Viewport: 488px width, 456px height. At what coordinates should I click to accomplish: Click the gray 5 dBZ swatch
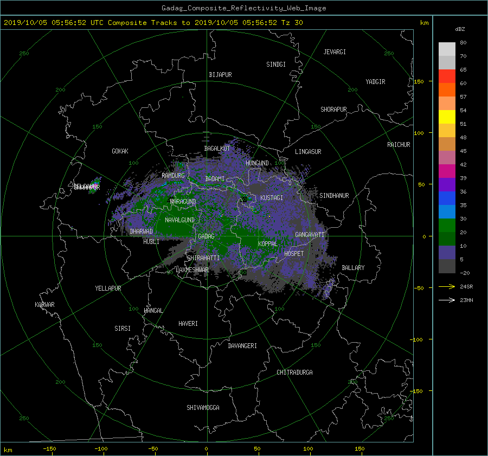point(447,266)
